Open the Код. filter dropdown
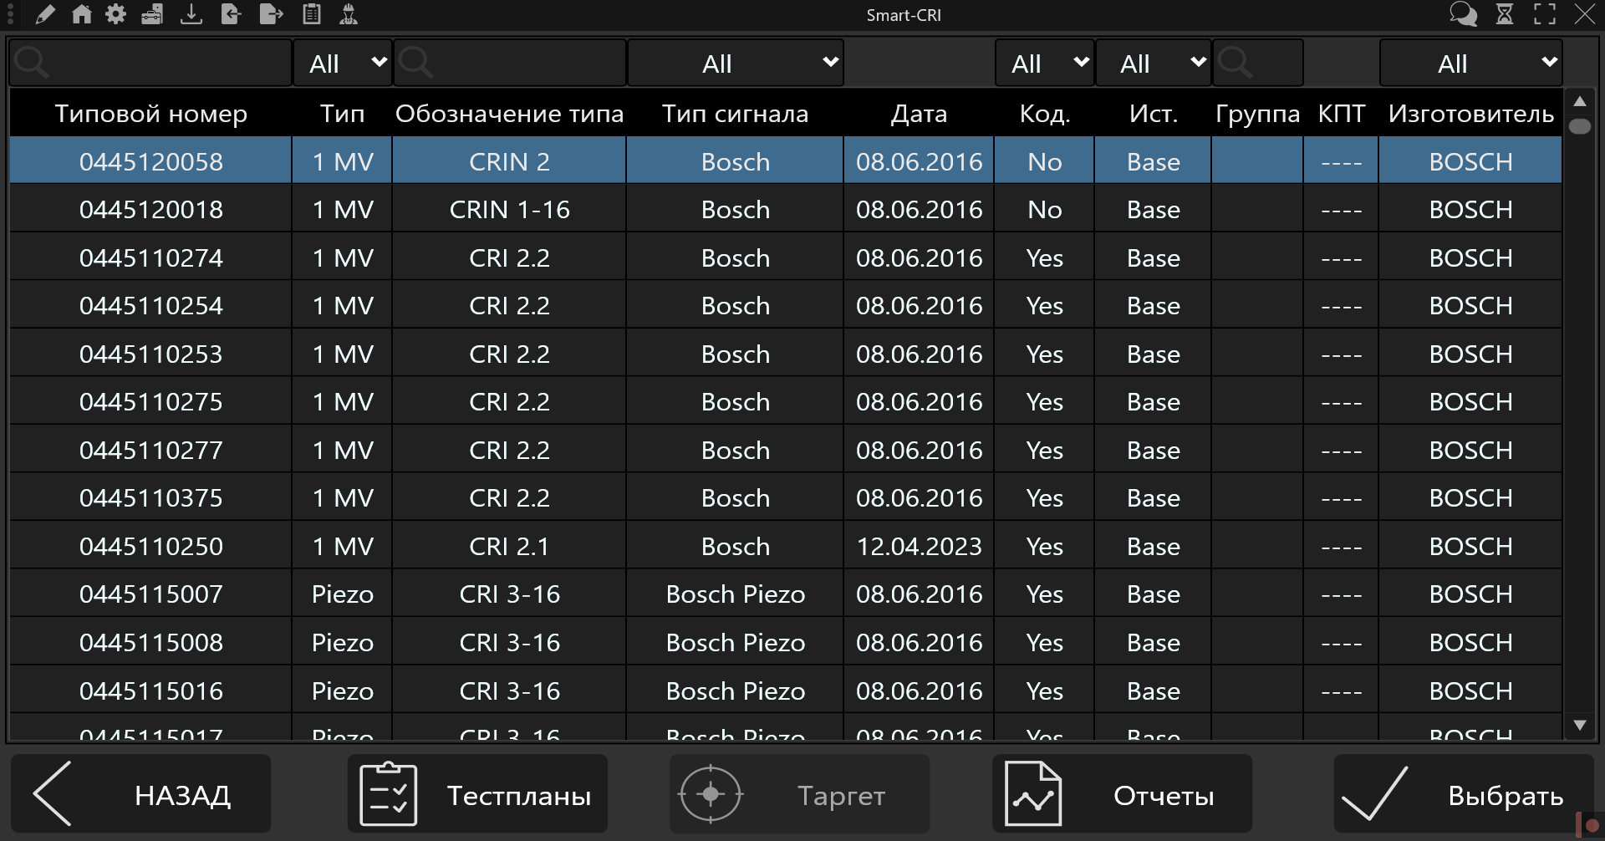Image resolution: width=1605 pixels, height=841 pixels. click(x=1045, y=64)
